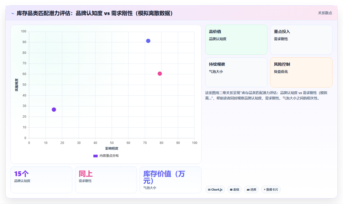The width and height of the screenshot is (343, 204).
Task: Select the Chart.js tag
Action: coord(215,190)
